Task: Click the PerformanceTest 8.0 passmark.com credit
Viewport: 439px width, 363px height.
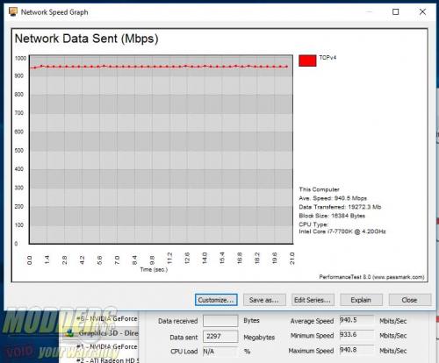Action: (x=371, y=277)
